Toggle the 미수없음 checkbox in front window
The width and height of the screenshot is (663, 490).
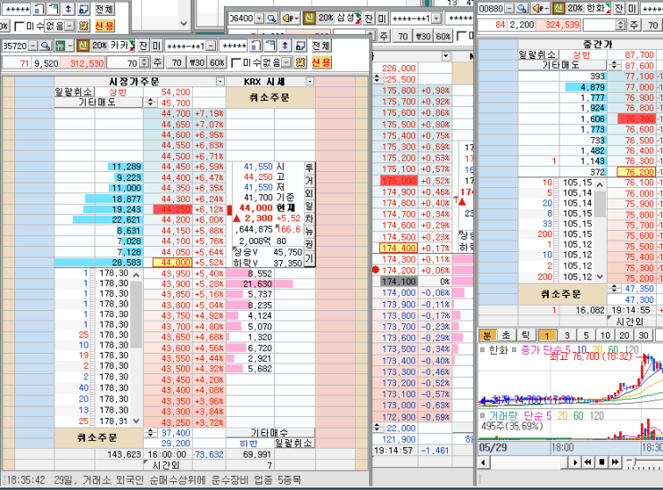click(x=236, y=63)
